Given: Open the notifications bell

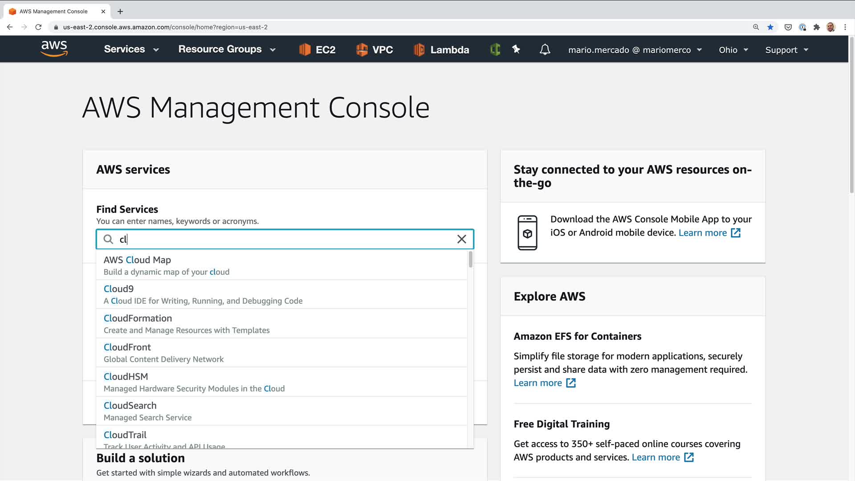Looking at the screenshot, I should pos(545,49).
